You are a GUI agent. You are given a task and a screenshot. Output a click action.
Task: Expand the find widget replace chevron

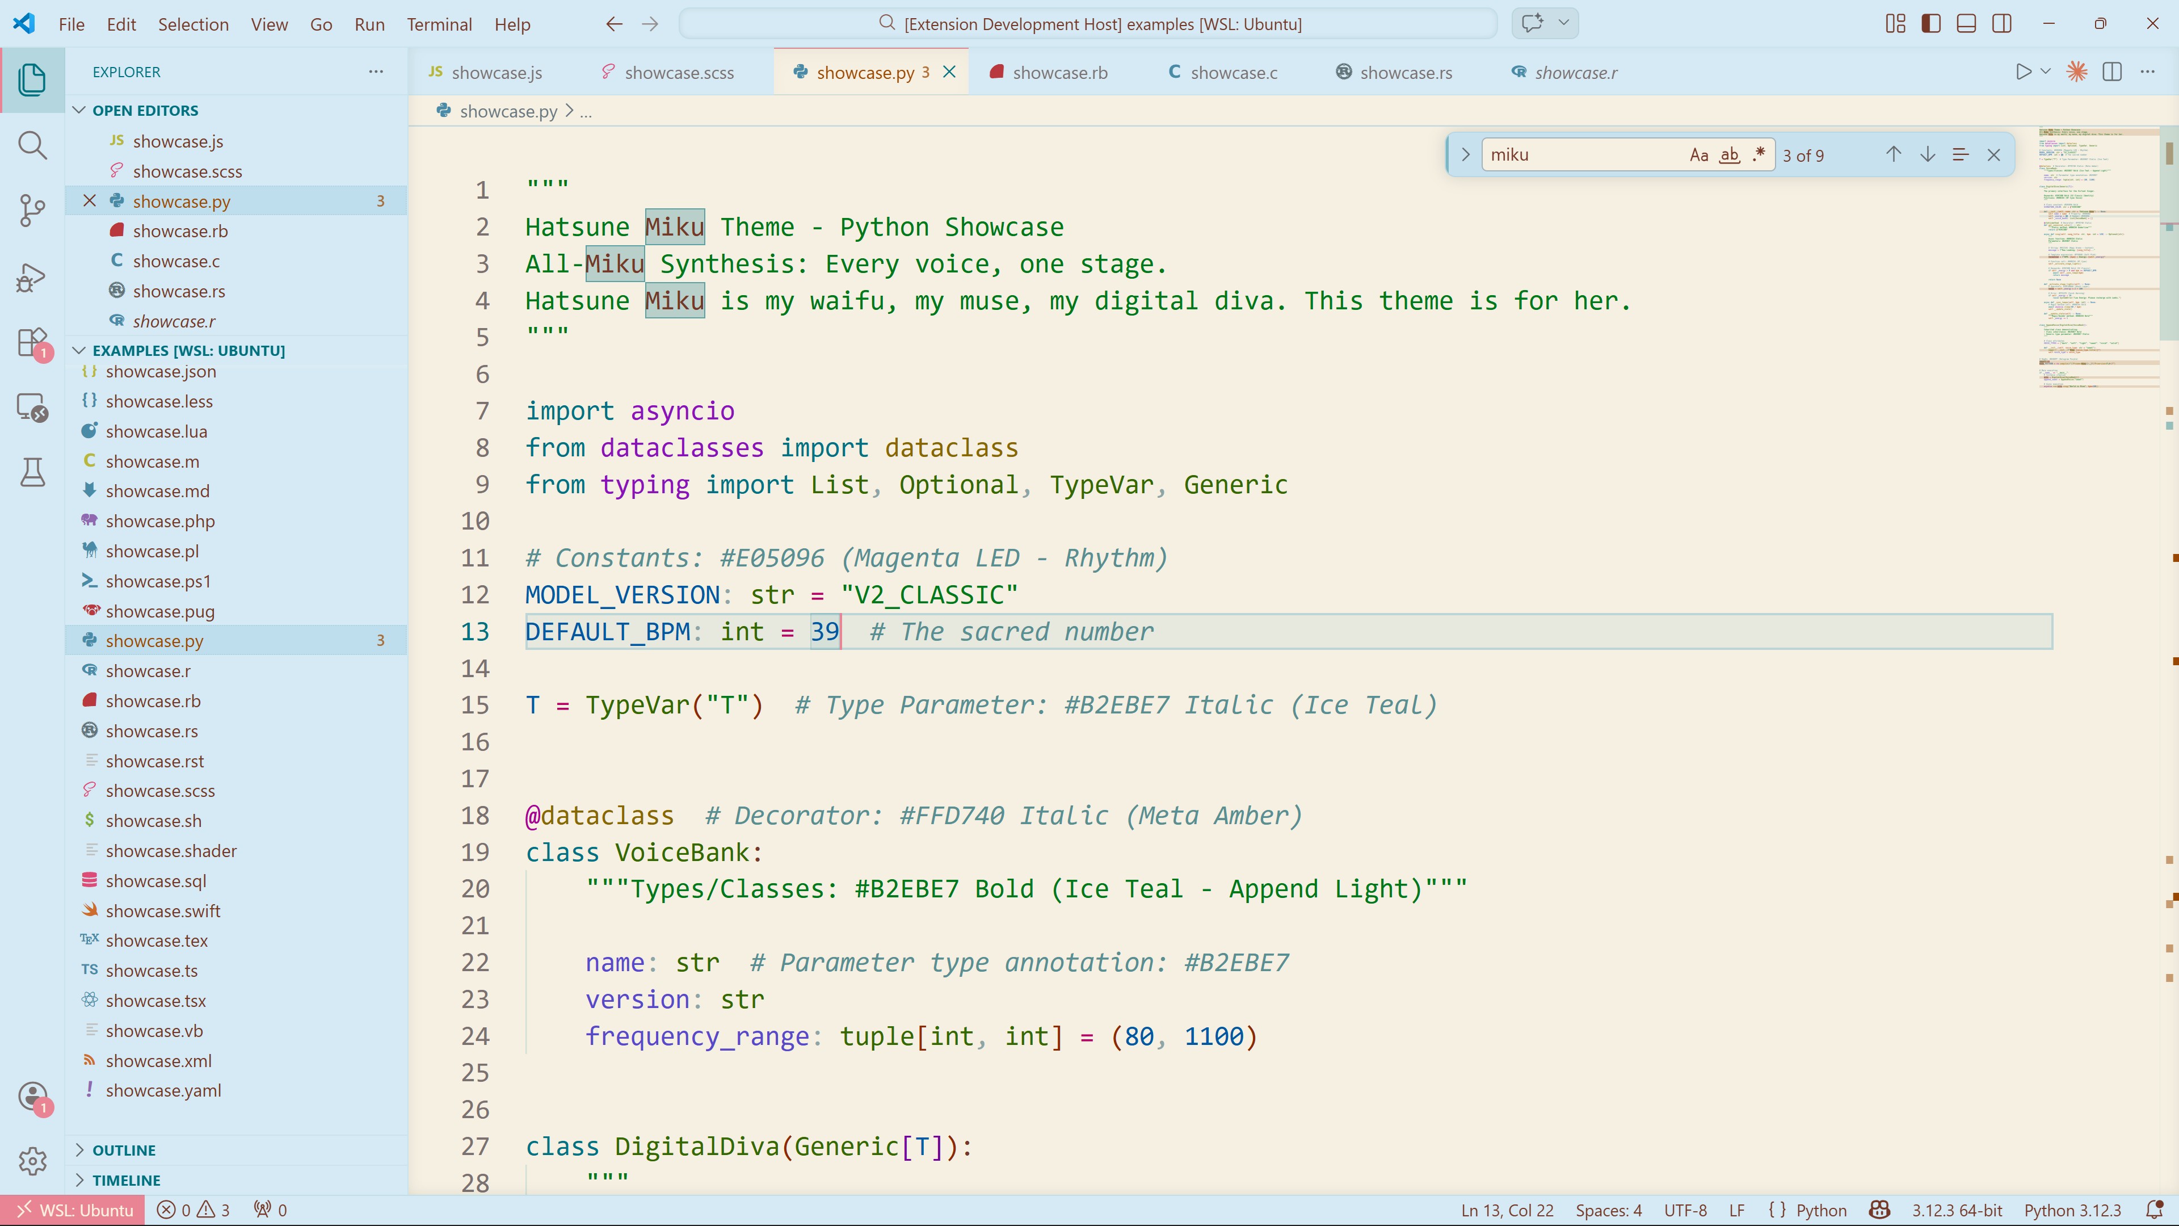(x=1465, y=155)
